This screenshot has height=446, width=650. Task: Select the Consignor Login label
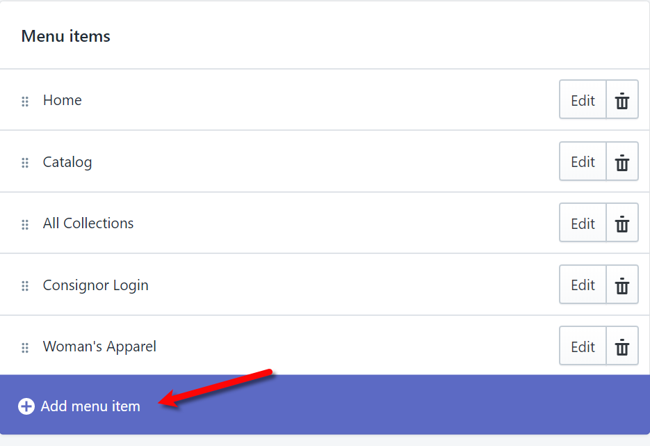pos(96,285)
